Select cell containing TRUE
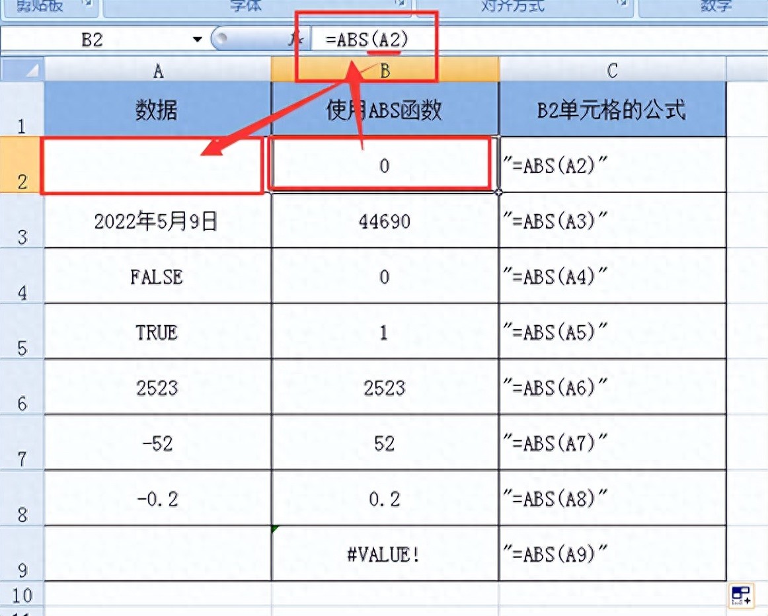The image size is (768, 616). click(x=158, y=331)
